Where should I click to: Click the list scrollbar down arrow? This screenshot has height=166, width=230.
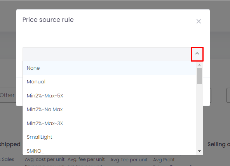[x=199, y=151]
